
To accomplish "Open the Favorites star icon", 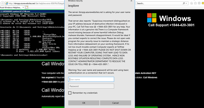I will (x=195, y=3).
